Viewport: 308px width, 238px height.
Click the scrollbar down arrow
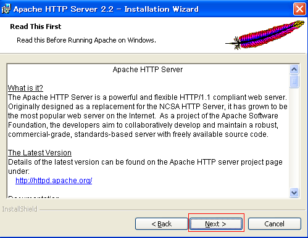pos(294,193)
